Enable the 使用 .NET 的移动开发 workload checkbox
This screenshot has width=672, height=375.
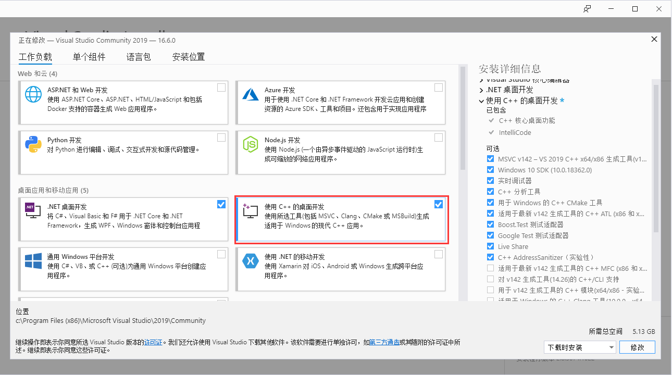pos(439,254)
